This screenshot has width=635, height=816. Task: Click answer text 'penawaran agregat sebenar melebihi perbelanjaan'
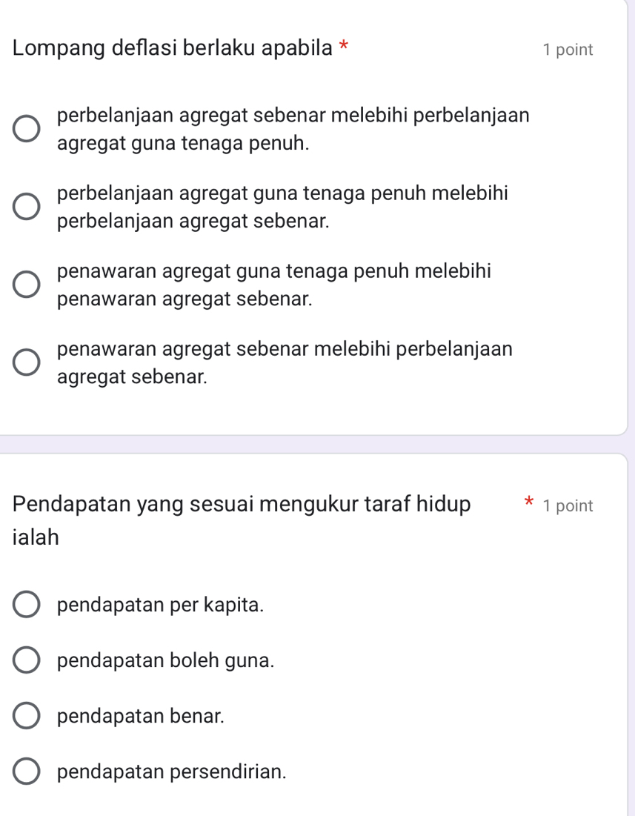click(285, 363)
